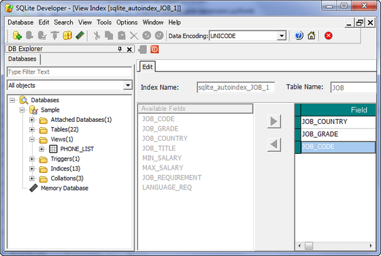
Task: Click the green memory chip toolbar icon
Action: tap(80, 35)
